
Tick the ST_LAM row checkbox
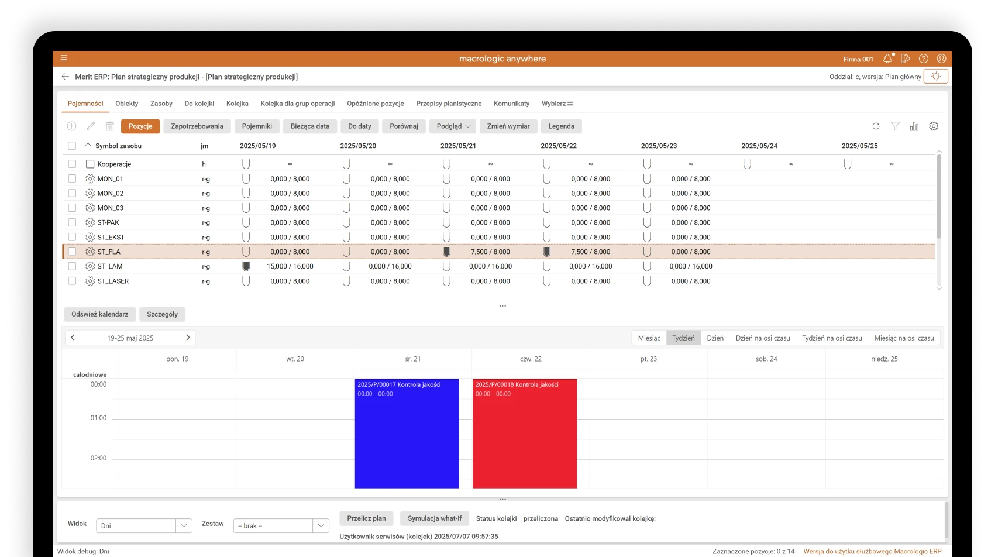pyautogui.click(x=72, y=266)
